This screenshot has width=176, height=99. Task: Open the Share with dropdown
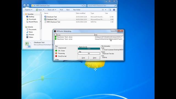pyautogui.click(x=52, y=10)
